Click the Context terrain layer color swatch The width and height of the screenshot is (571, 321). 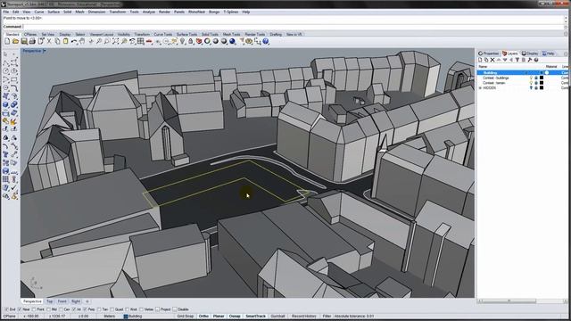click(x=542, y=83)
